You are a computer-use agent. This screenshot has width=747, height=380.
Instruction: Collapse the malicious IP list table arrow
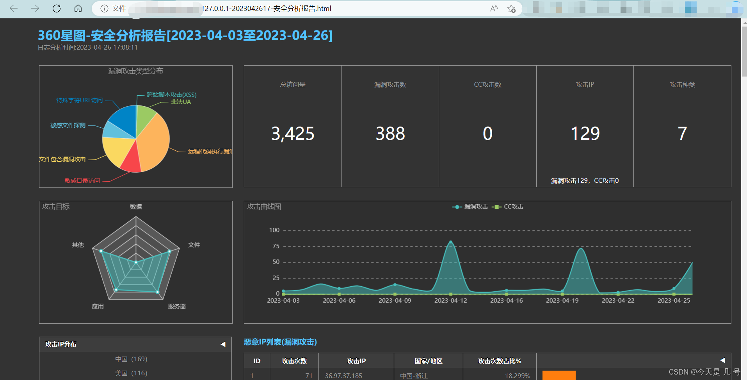[722, 360]
